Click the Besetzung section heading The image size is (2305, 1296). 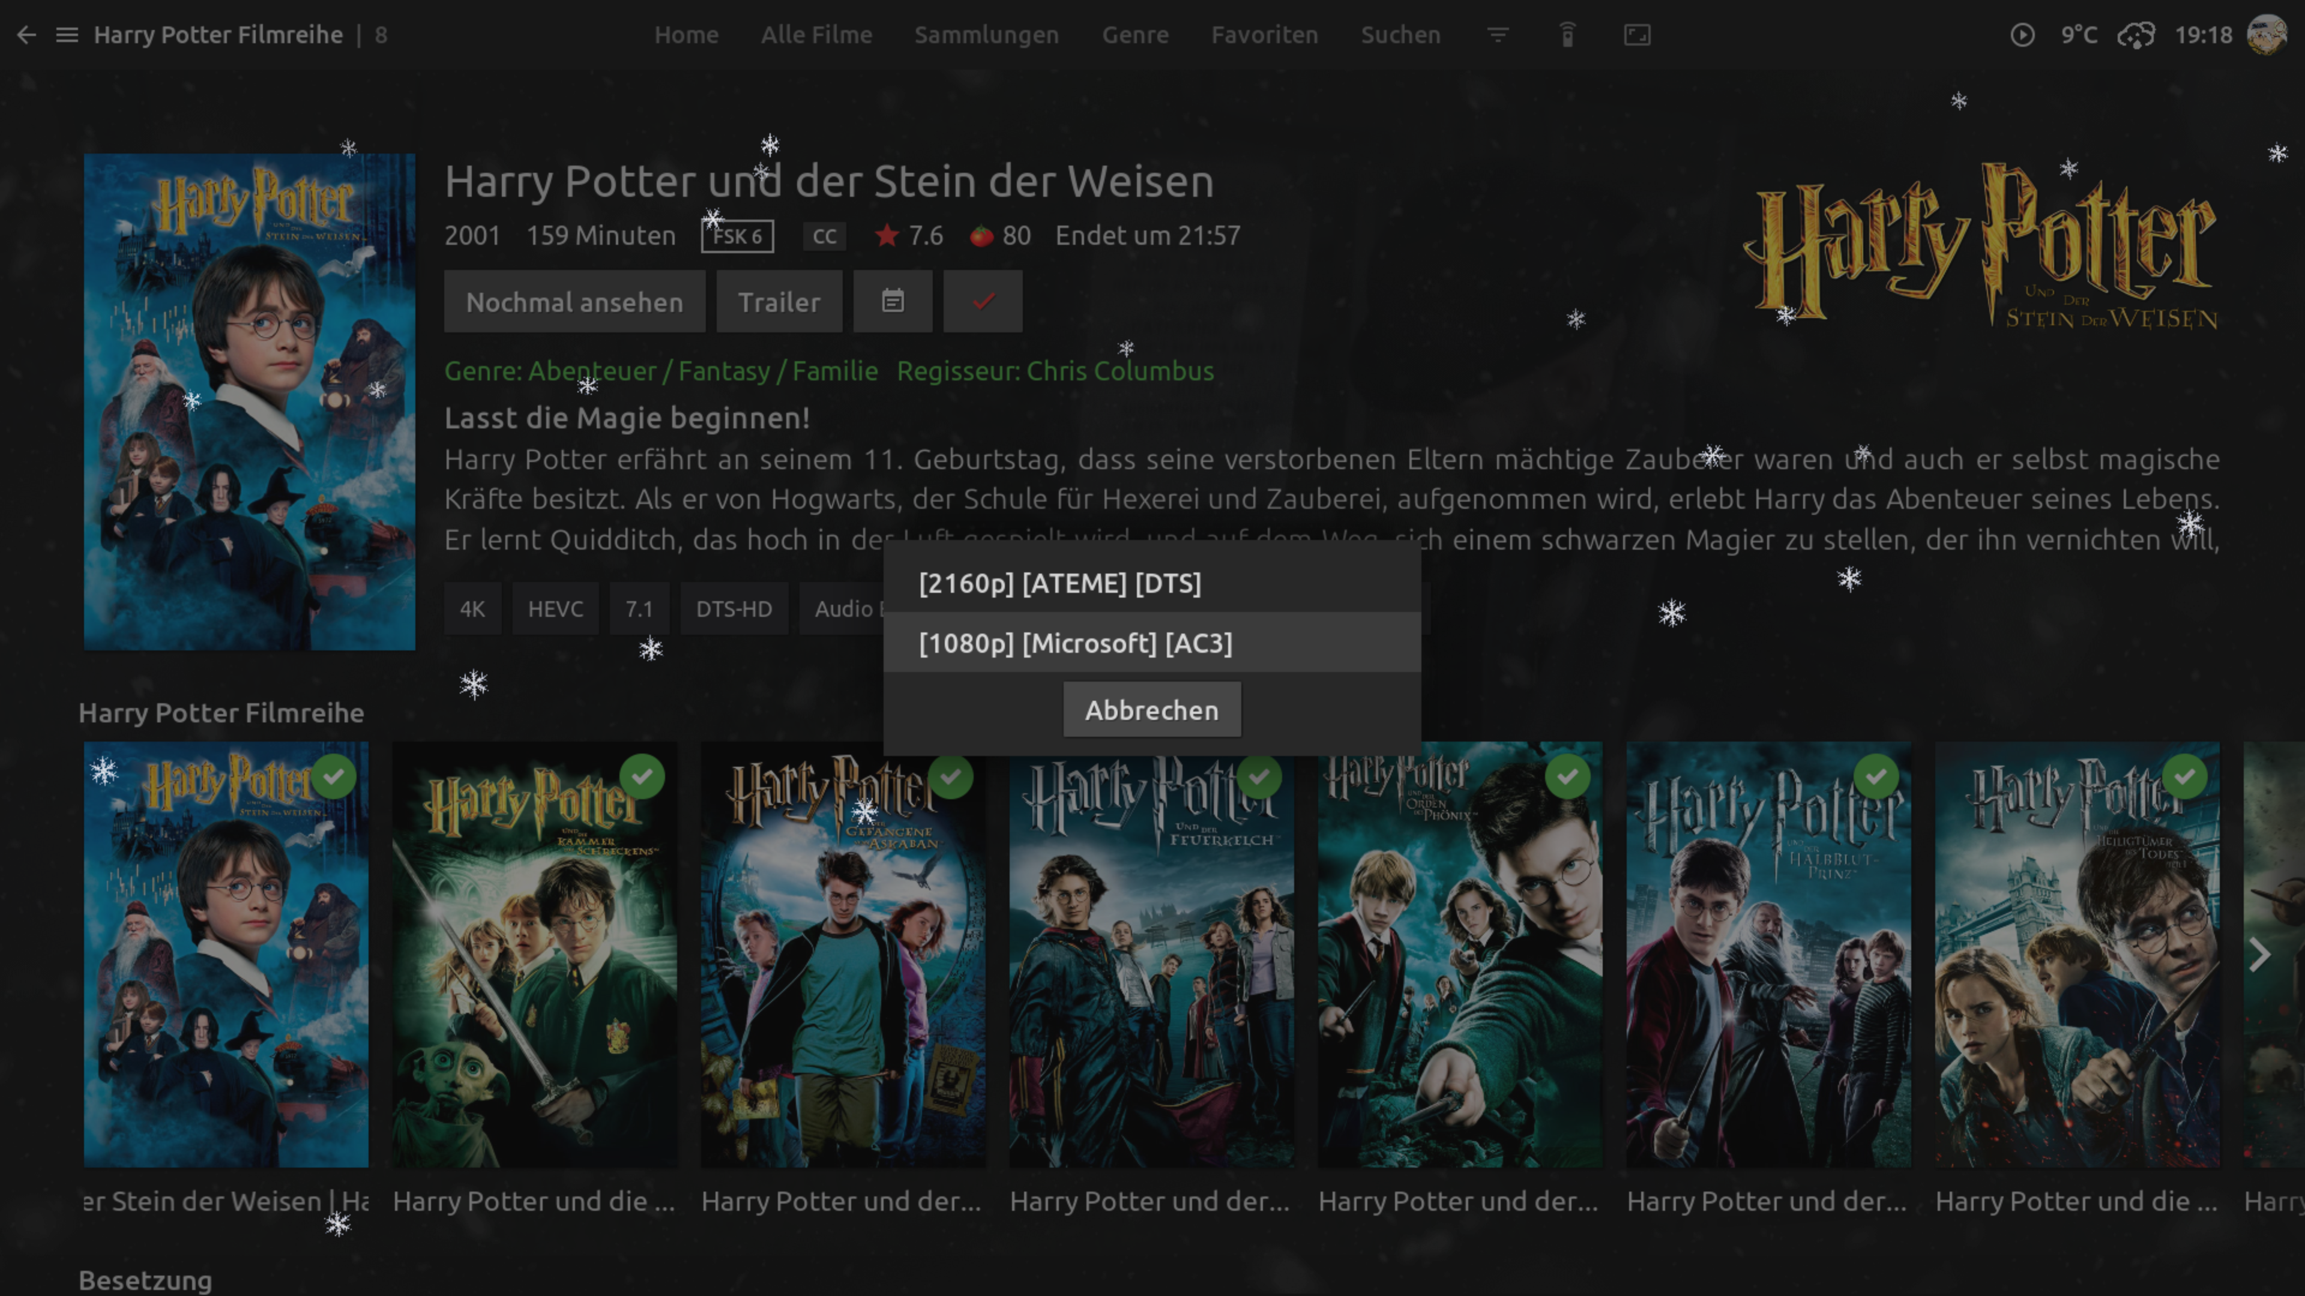[145, 1280]
